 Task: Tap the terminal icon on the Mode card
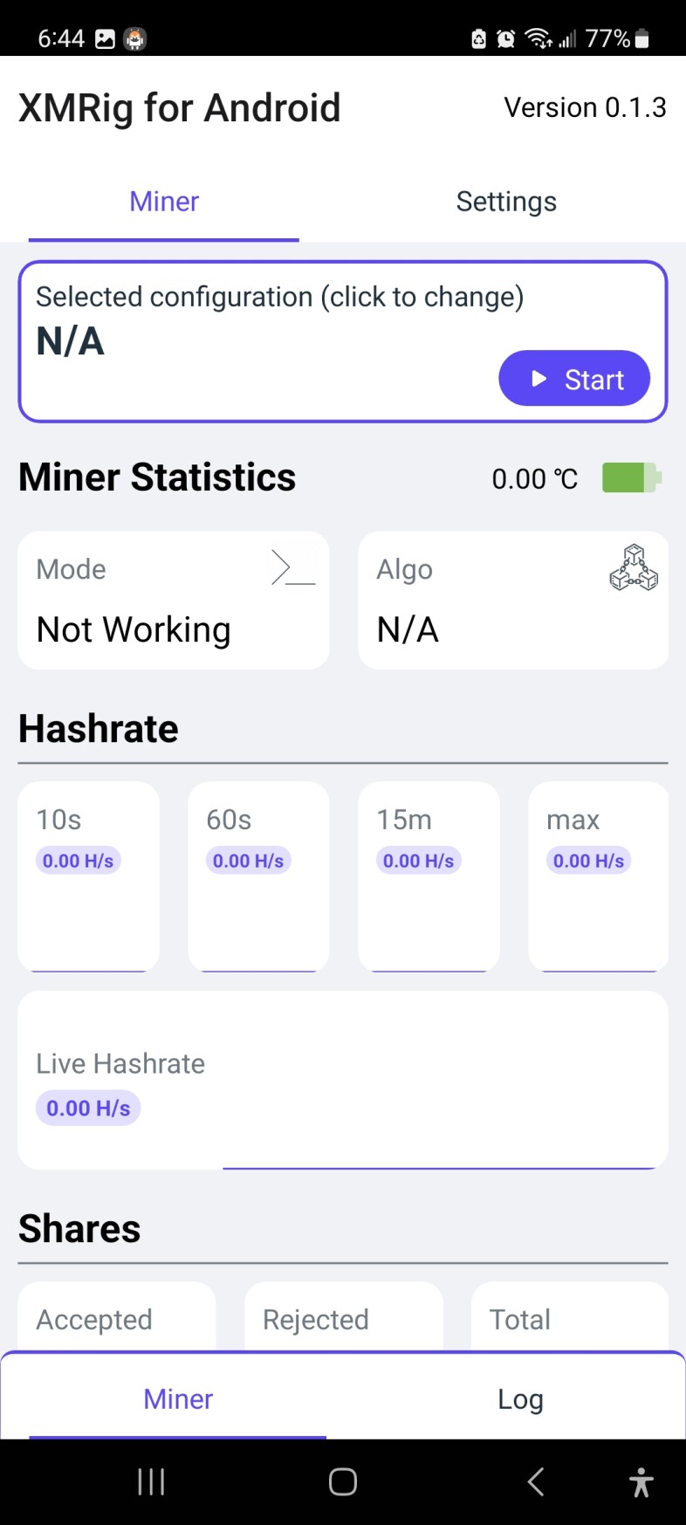(293, 568)
